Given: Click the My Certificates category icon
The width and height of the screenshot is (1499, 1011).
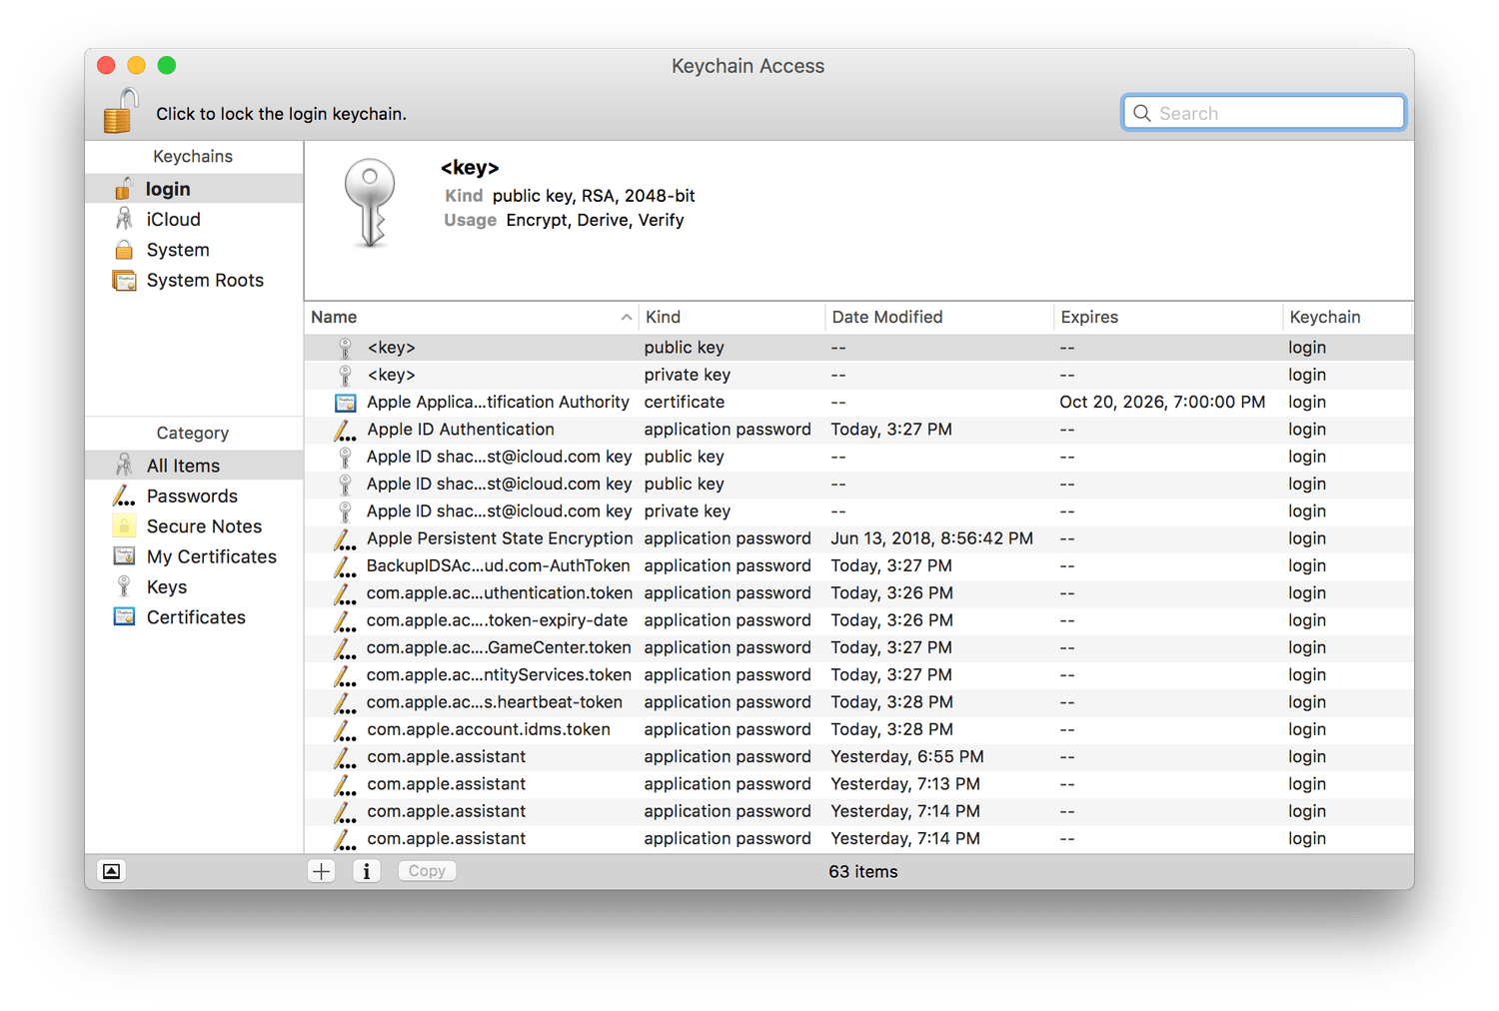Looking at the screenshot, I should [124, 556].
